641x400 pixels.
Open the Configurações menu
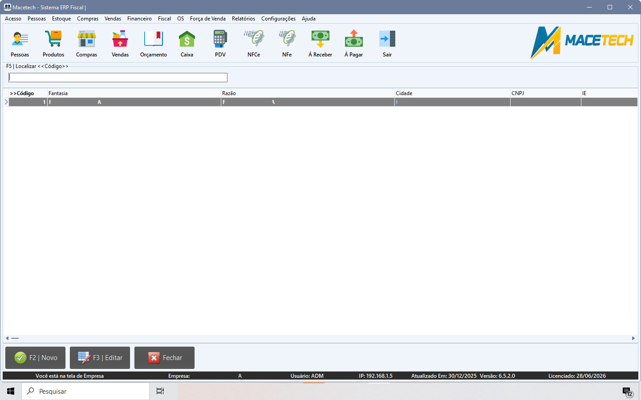click(278, 19)
